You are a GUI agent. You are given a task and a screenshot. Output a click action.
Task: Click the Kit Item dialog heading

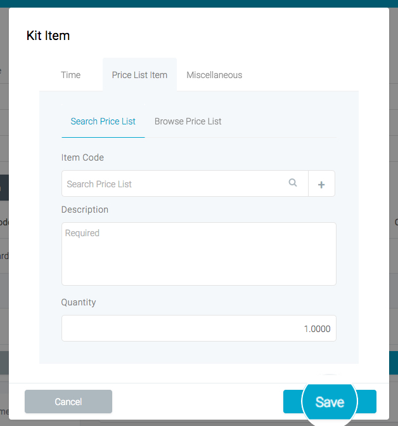[x=48, y=36]
